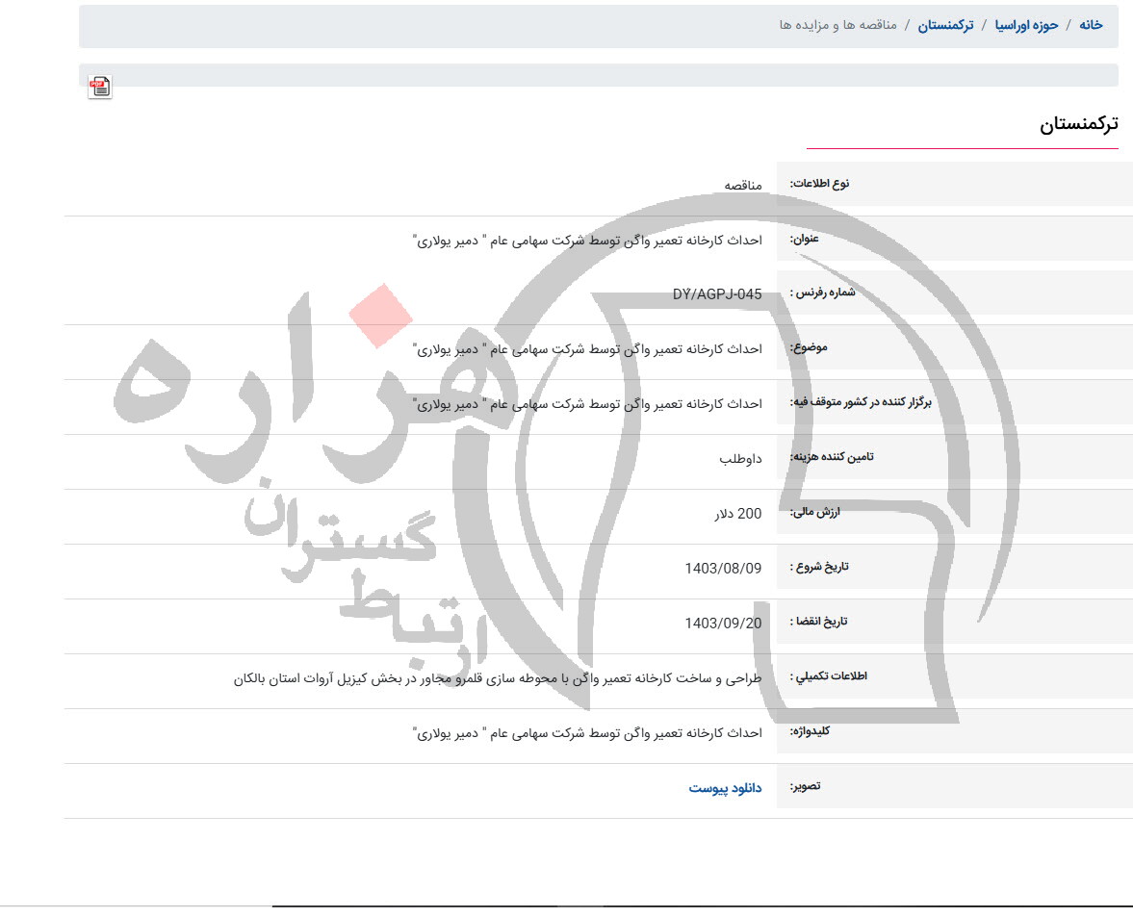Navigate to حوزه اوراسیا section
Image resolution: width=1133 pixels, height=917 pixels.
[x=1026, y=24]
